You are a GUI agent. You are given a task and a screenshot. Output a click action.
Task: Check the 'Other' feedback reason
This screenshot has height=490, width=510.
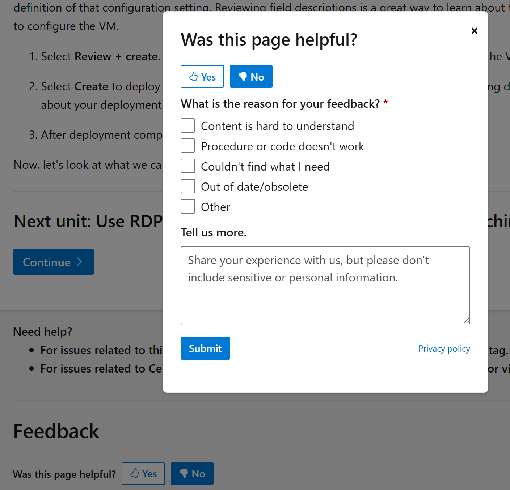click(188, 206)
